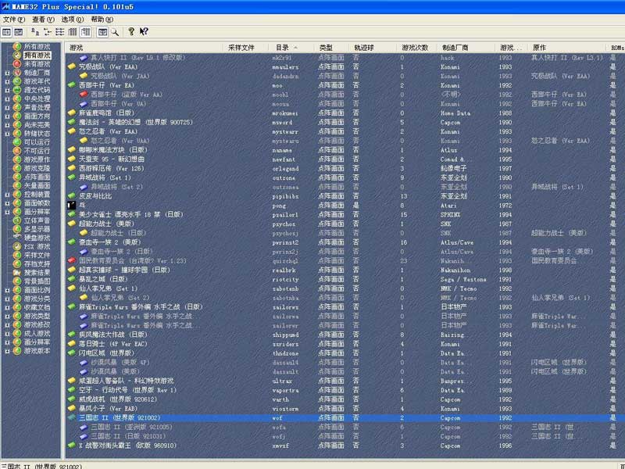
Task: Click the 搜索结果 folder icon
Action: 17,273
